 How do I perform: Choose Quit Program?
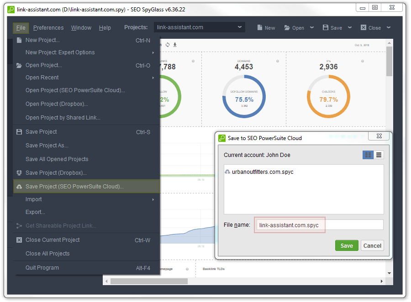86,268
